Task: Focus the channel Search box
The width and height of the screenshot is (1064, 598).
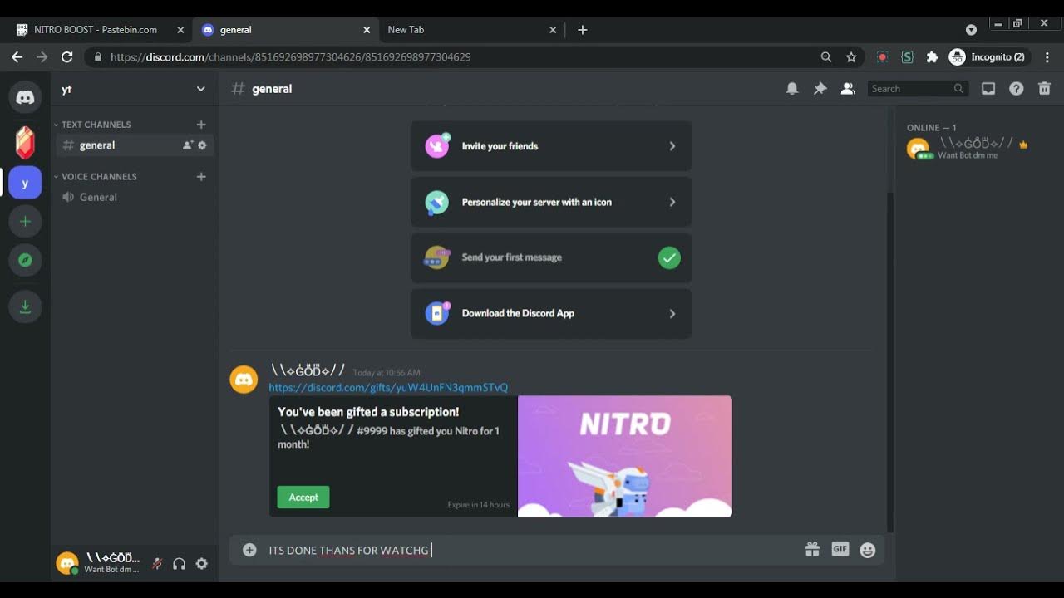Action: coord(918,89)
